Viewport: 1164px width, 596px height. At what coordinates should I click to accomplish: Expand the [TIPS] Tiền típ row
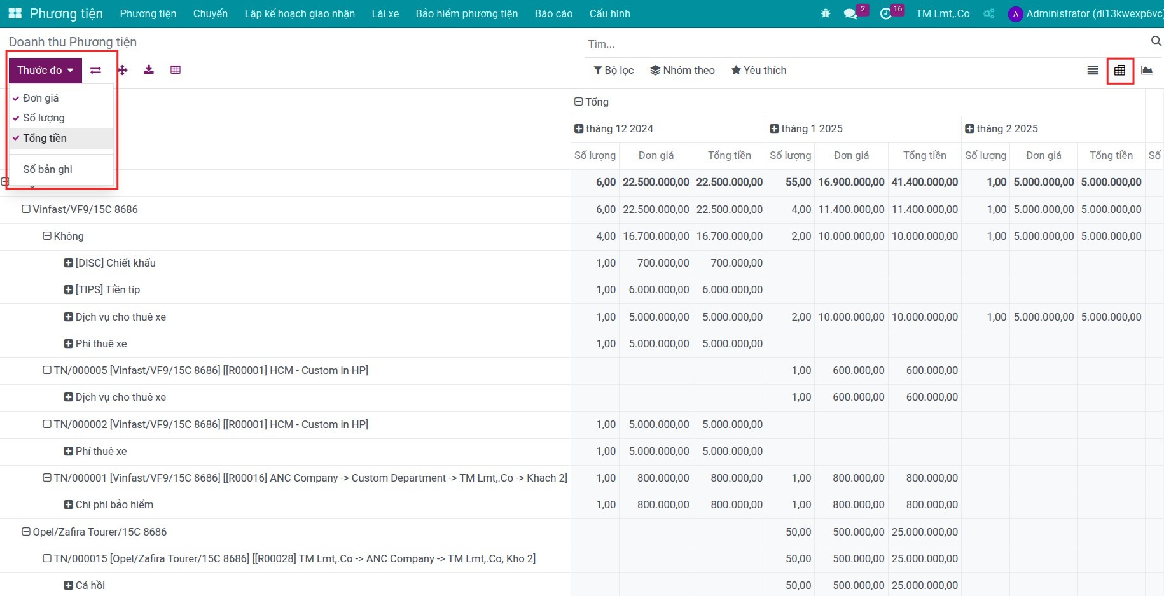(x=102, y=289)
